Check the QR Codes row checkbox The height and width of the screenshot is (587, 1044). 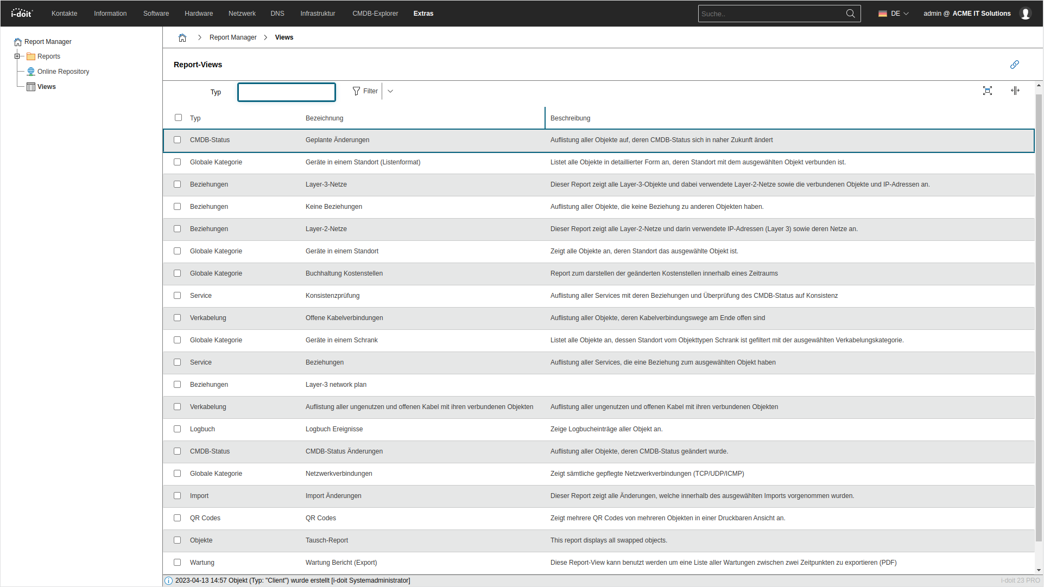click(177, 518)
